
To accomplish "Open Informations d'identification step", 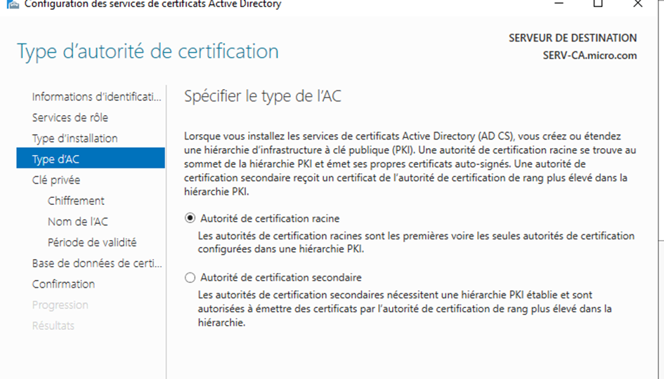I will 96,97.
